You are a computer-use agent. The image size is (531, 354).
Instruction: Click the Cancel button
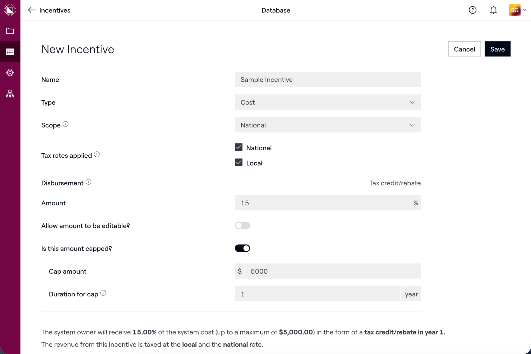point(464,49)
